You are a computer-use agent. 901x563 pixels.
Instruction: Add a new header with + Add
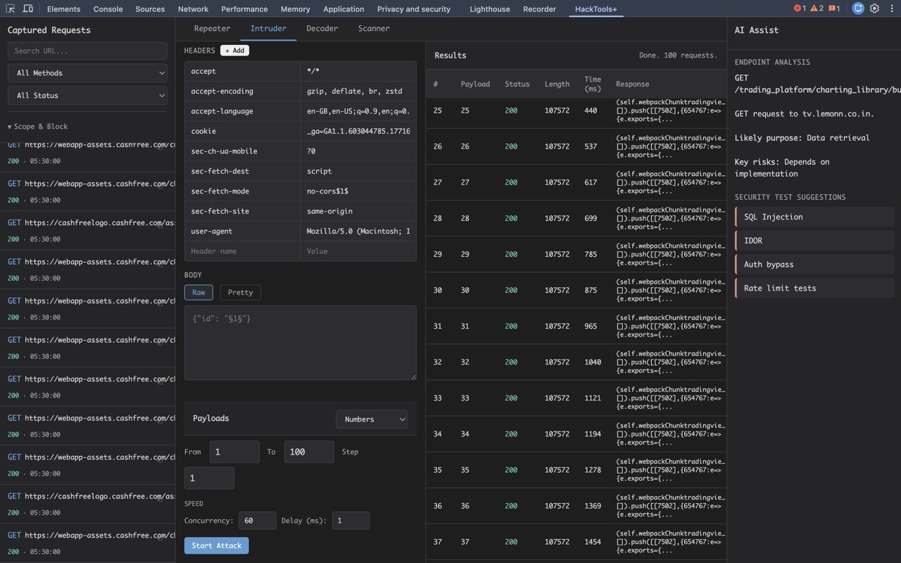(x=234, y=50)
